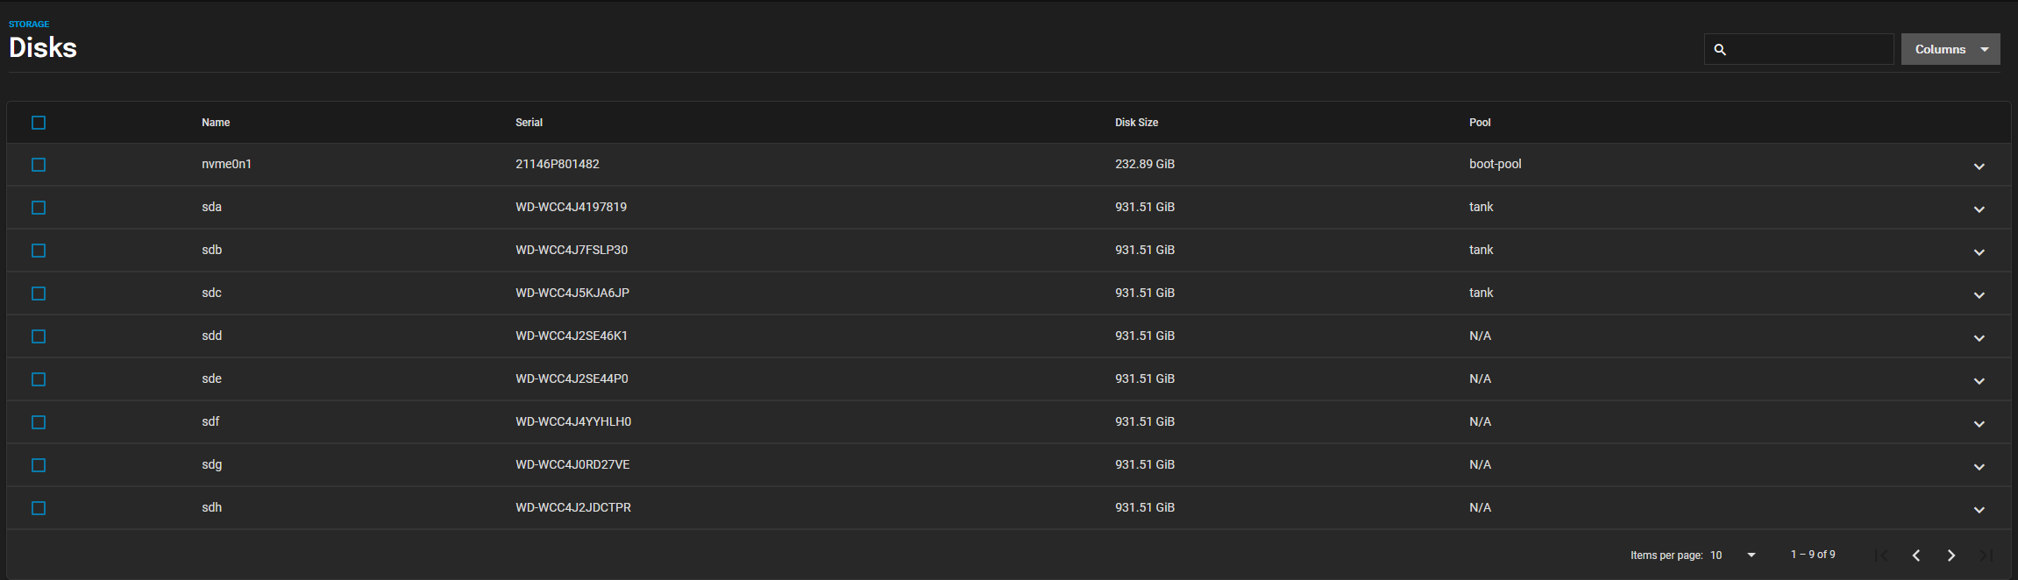
Task: Expand the sdh disk row chevron
Action: tap(1979, 509)
